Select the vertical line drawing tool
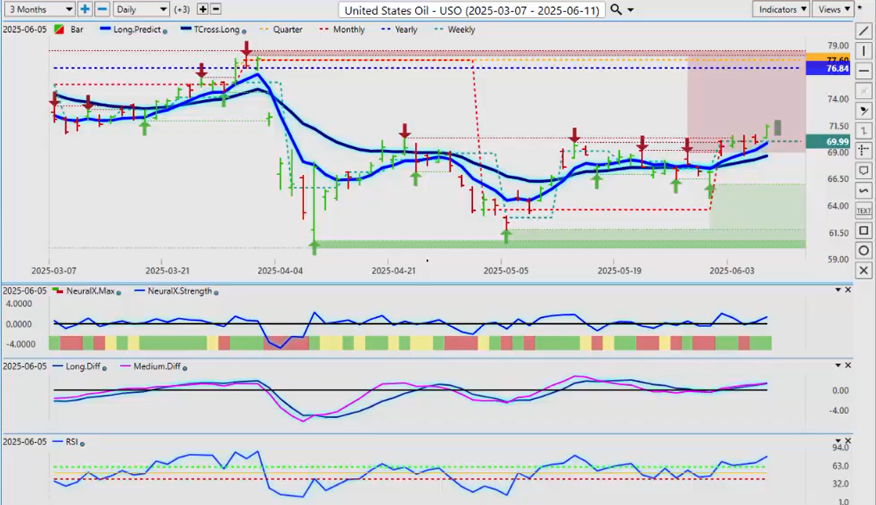876x505 pixels. pyautogui.click(x=863, y=51)
